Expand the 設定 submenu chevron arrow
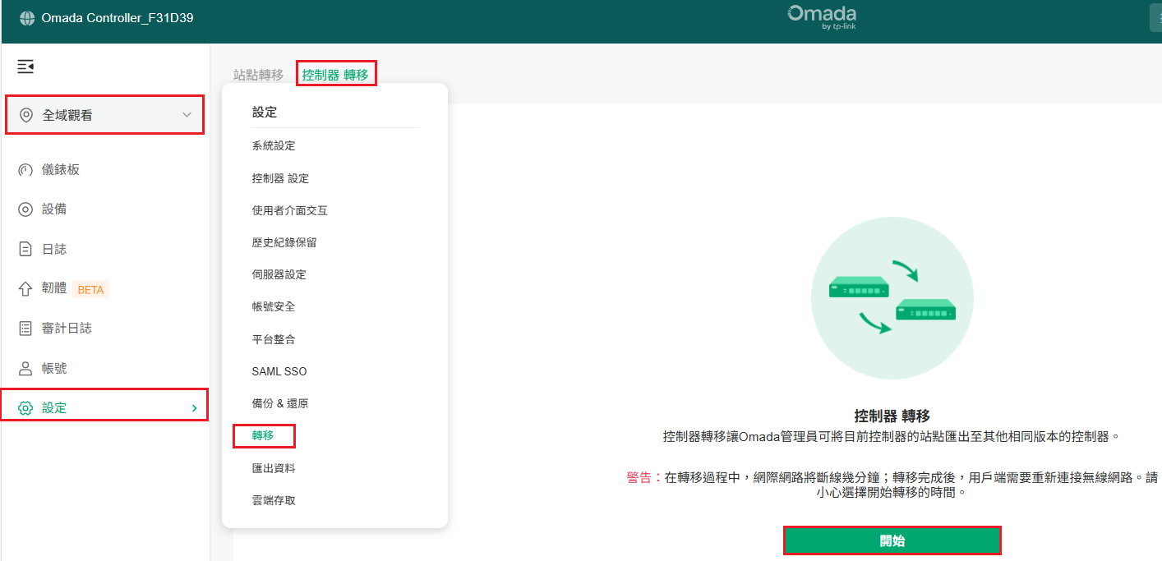 pyautogui.click(x=194, y=408)
